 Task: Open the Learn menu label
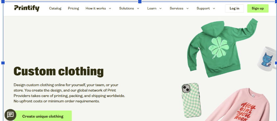152,9
